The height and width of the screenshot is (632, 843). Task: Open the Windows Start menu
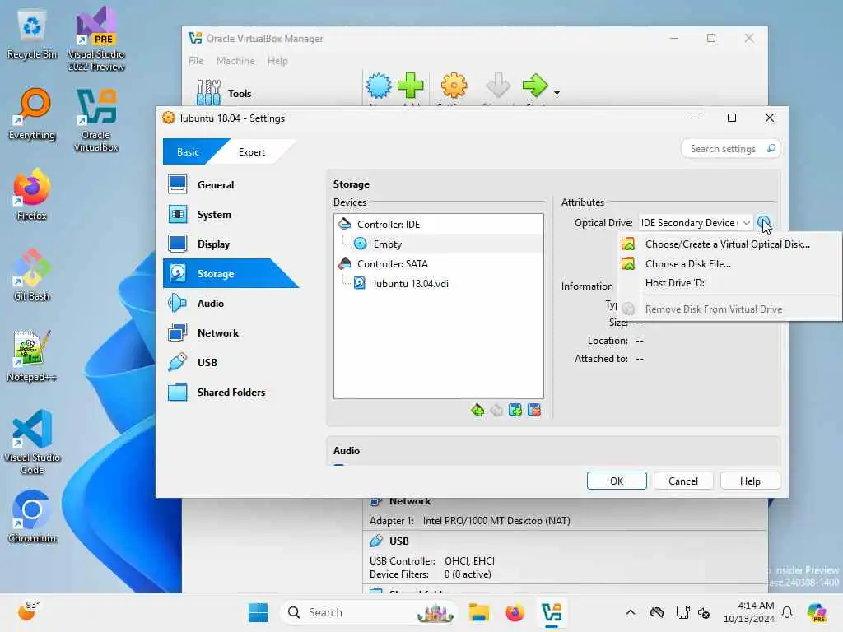point(258,612)
